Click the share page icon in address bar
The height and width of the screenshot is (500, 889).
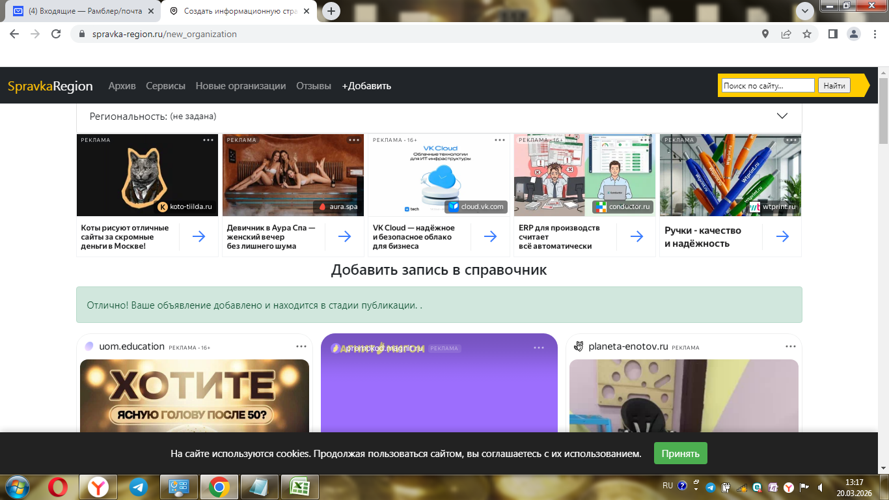[x=786, y=34]
